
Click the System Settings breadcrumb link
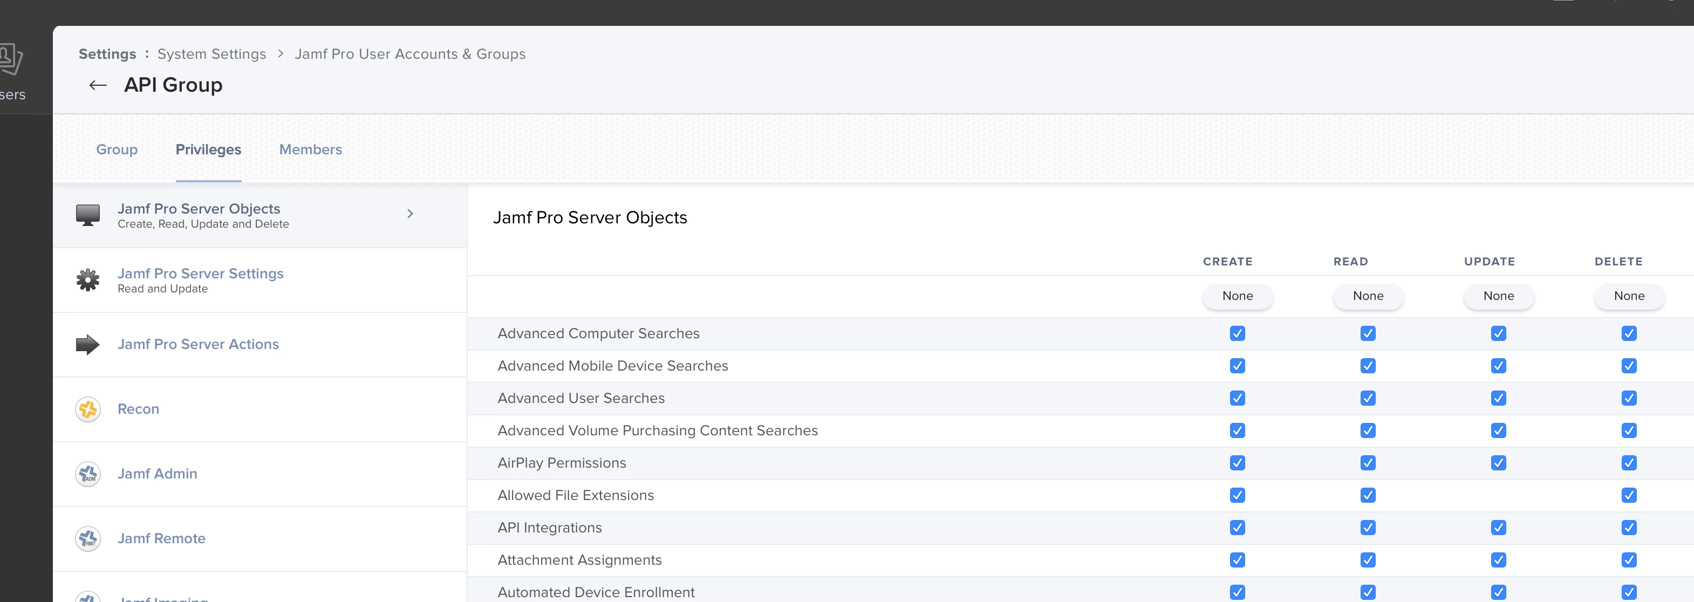pyautogui.click(x=211, y=54)
